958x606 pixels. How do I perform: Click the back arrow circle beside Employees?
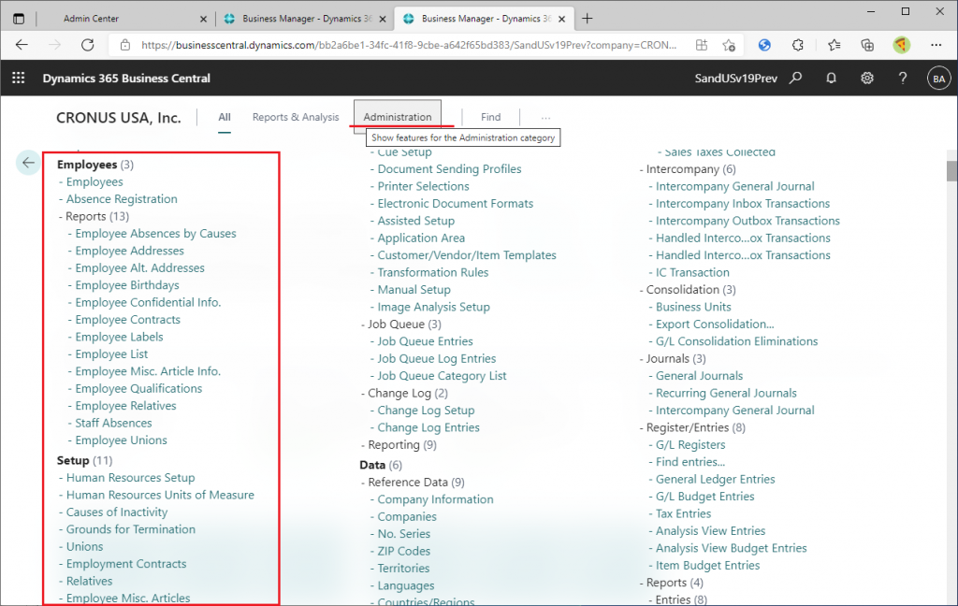pyautogui.click(x=28, y=163)
